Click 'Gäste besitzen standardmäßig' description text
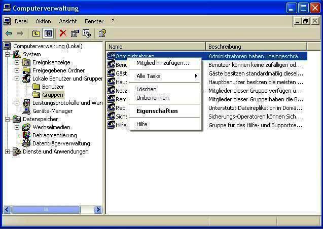 tap(256, 73)
